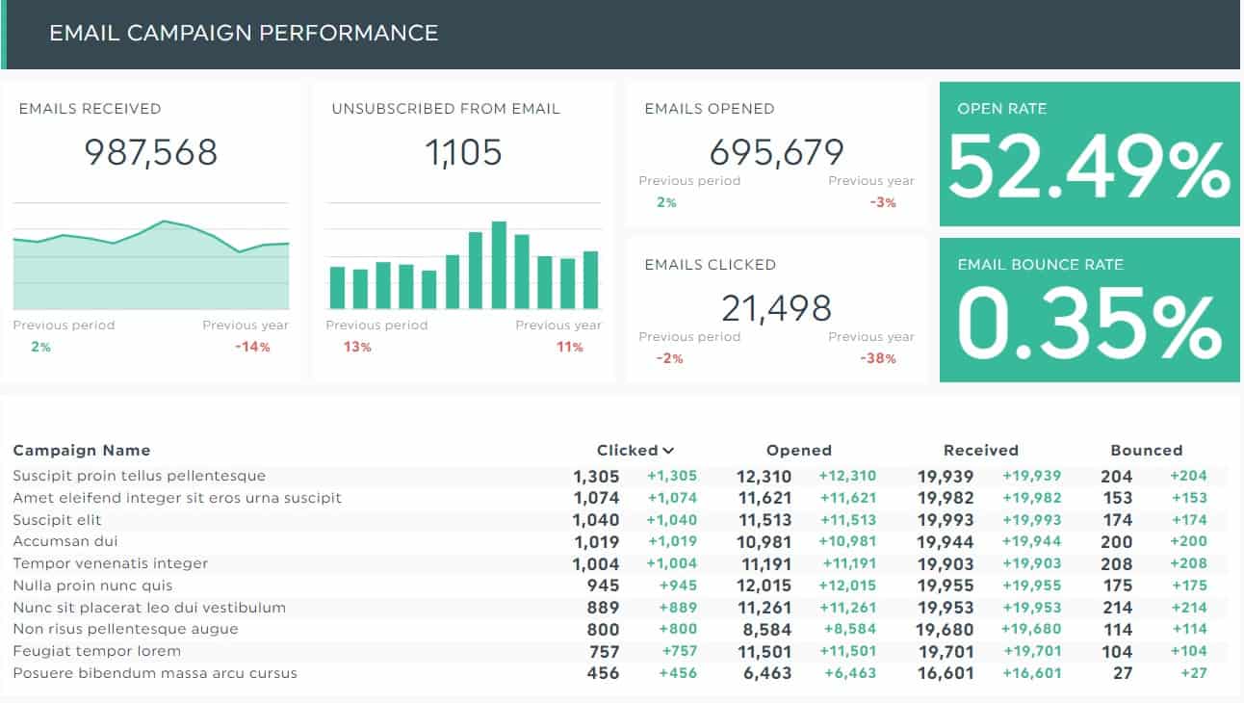
Task: Open the Email Bounce Rate 0.35% tile
Action: click(x=1089, y=310)
